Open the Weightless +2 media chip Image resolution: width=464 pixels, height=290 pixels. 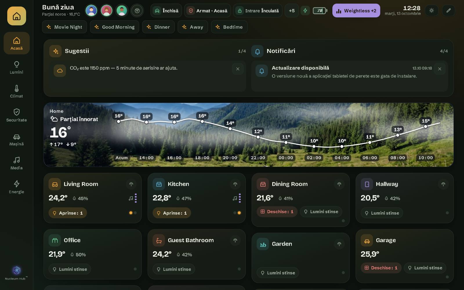click(x=356, y=11)
